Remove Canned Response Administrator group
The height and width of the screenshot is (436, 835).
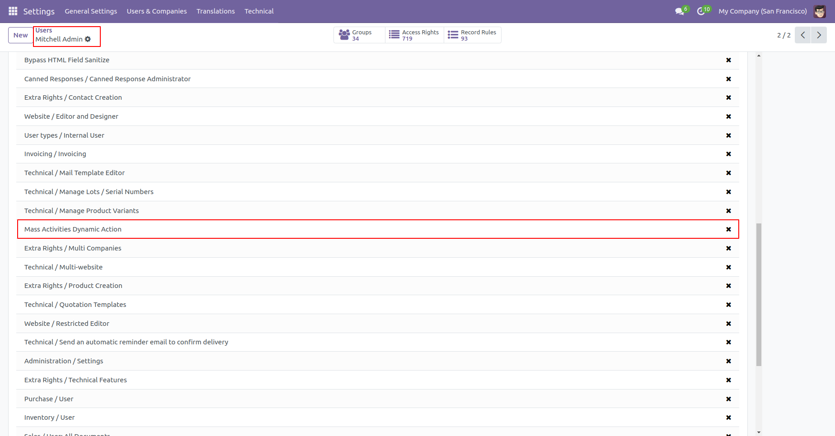point(728,79)
